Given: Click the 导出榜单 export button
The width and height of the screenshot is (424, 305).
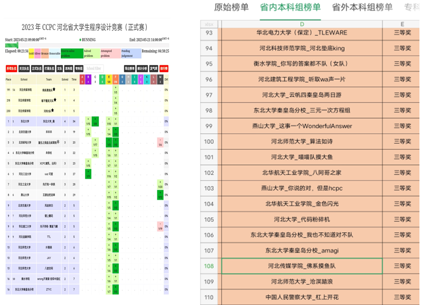Looking at the screenshot, I should pyautogui.click(x=130, y=69).
